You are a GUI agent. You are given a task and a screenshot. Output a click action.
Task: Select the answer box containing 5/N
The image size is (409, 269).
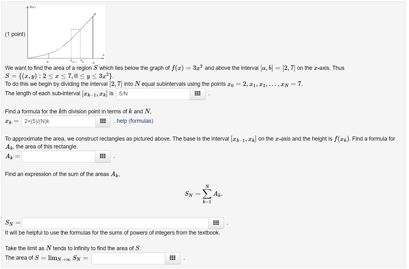pos(153,94)
